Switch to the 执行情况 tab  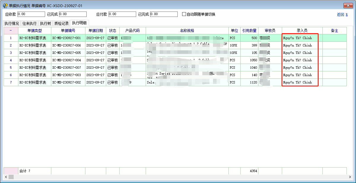point(12,23)
